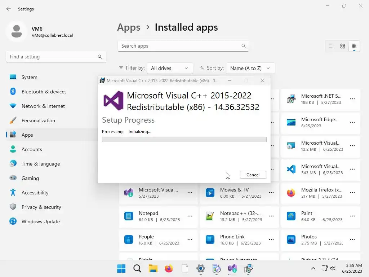Viewport: 369px width, 277px height.
Task: Open more options for Notepad++
Action: coord(271,216)
